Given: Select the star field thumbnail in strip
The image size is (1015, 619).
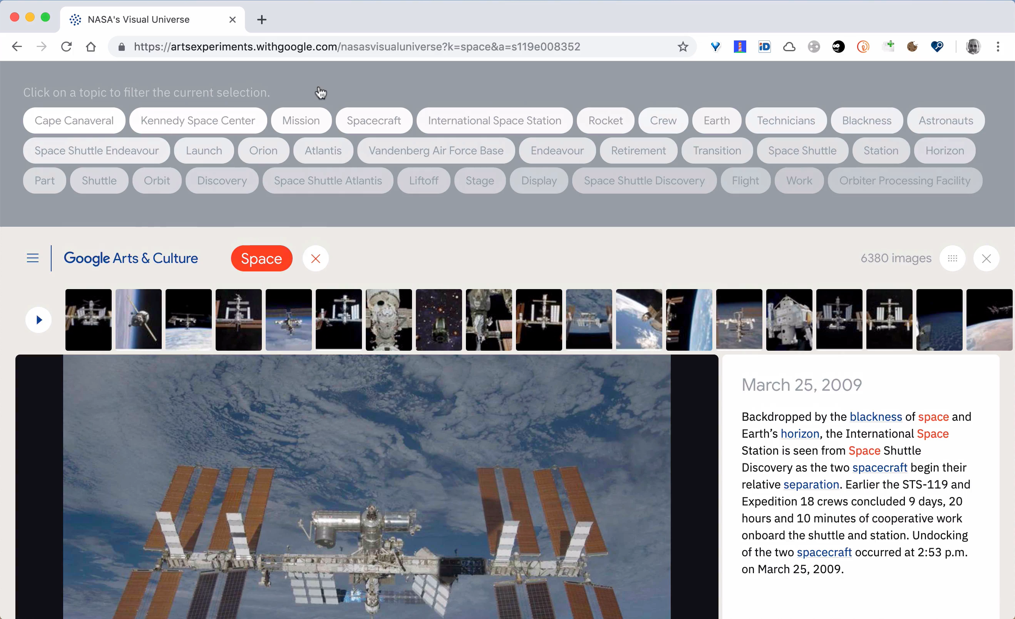Looking at the screenshot, I should point(439,320).
